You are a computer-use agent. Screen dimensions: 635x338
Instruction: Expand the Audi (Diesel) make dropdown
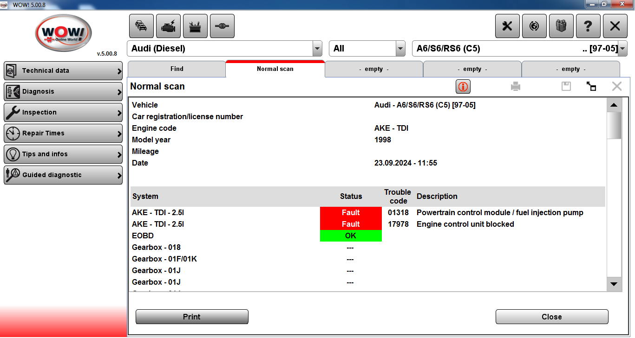tap(317, 48)
